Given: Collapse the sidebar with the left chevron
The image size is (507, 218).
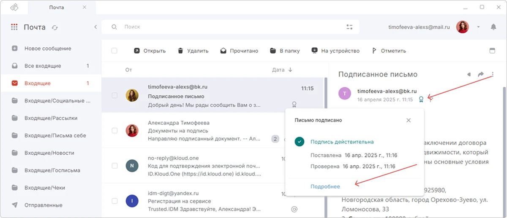Looking at the screenshot, I should pos(95,27).
